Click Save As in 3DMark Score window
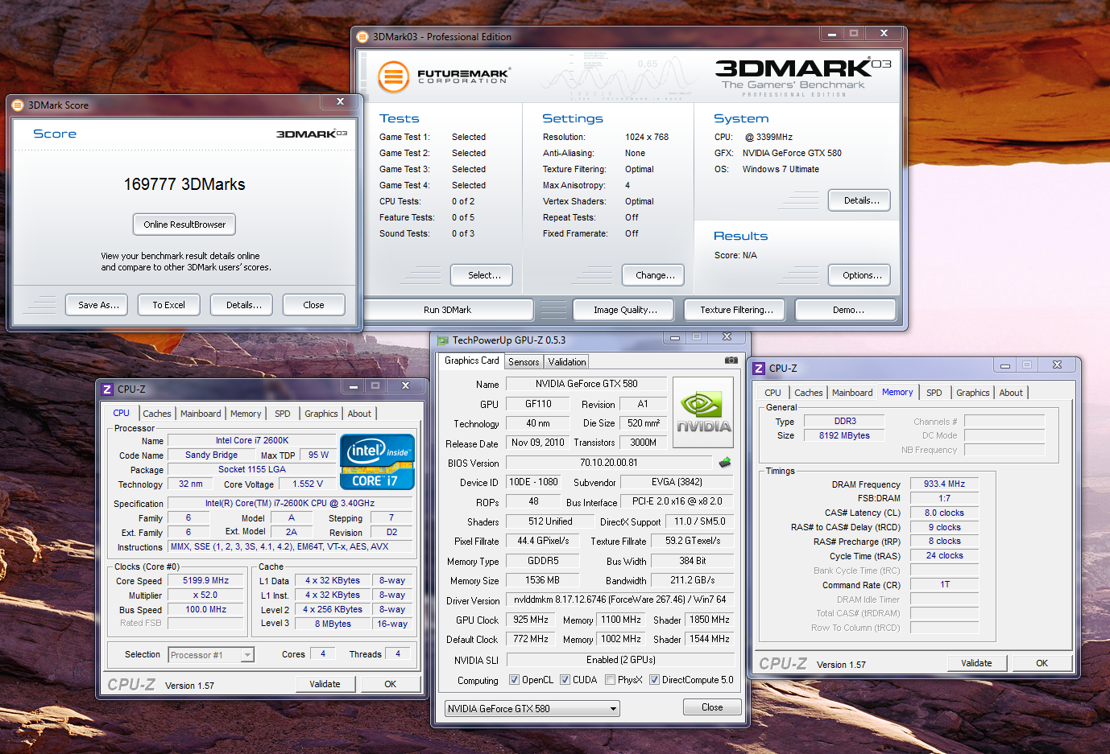This screenshot has height=754, width=1110. pyautogui.click(x=98, y=305)
